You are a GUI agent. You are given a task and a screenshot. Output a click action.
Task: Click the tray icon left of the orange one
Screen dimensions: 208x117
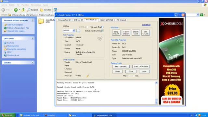[196, 115]
